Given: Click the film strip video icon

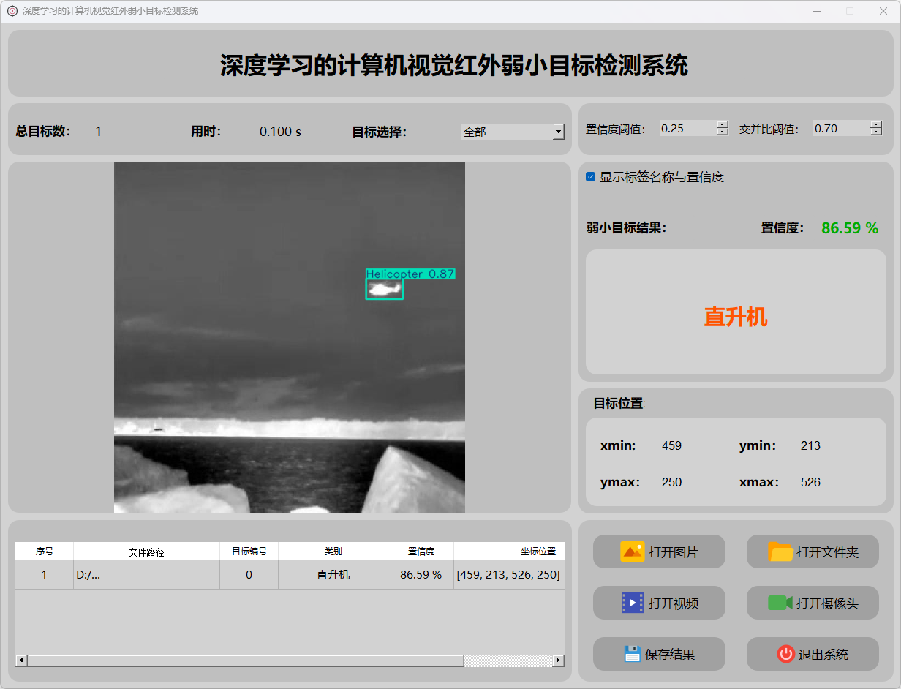Looking at the screenshot, I should click(632, 603).
